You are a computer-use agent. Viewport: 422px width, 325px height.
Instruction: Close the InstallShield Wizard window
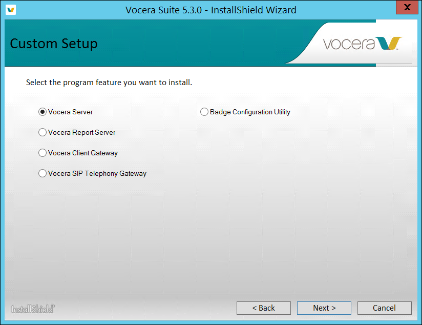click(407, 8)
